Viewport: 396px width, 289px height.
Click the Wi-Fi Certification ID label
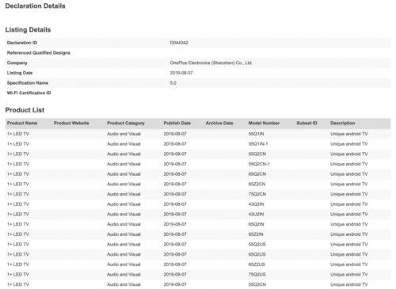point(29,93)
